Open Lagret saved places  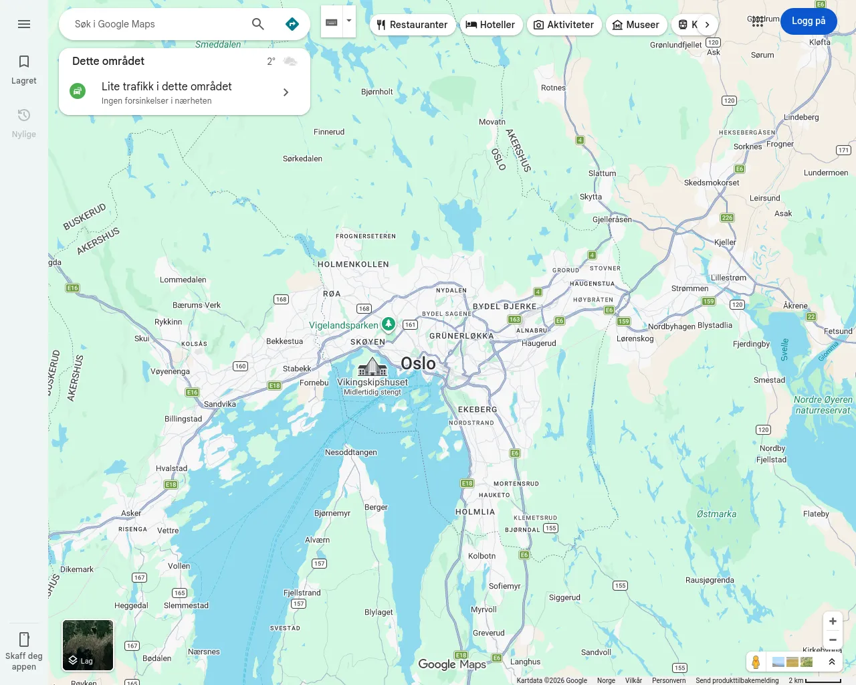click(24, 70)
